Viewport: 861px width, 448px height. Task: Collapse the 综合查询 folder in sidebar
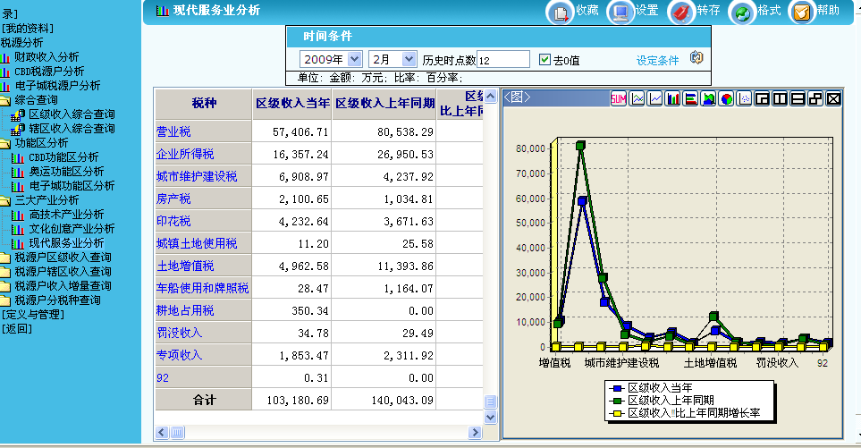[5, 100]
